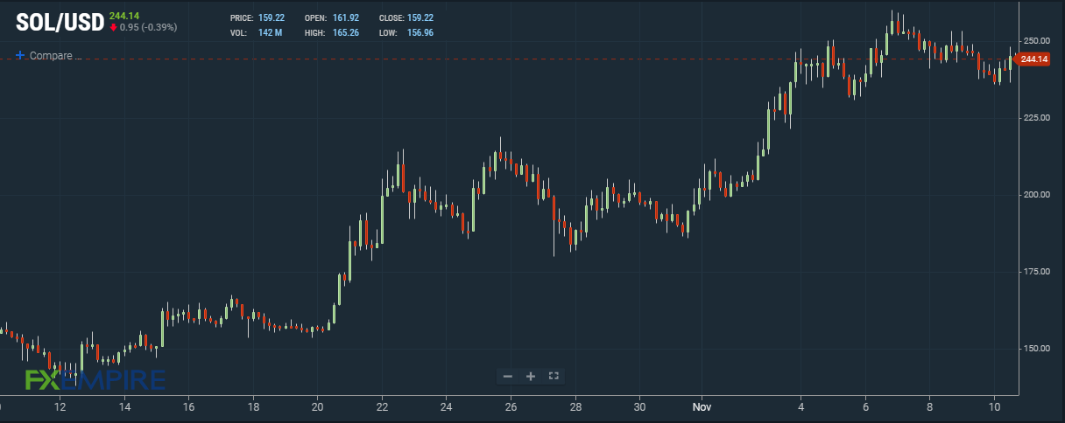The height and width of the screenshot is (423, 1065).
Task: Click the 150.00 price axis label
Action: [x=1036, y=349]
